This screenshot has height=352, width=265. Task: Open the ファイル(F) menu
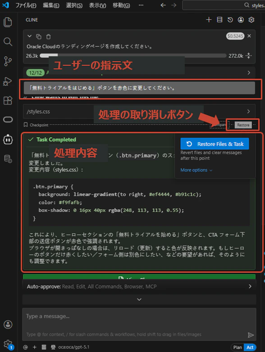coord(26,5)
